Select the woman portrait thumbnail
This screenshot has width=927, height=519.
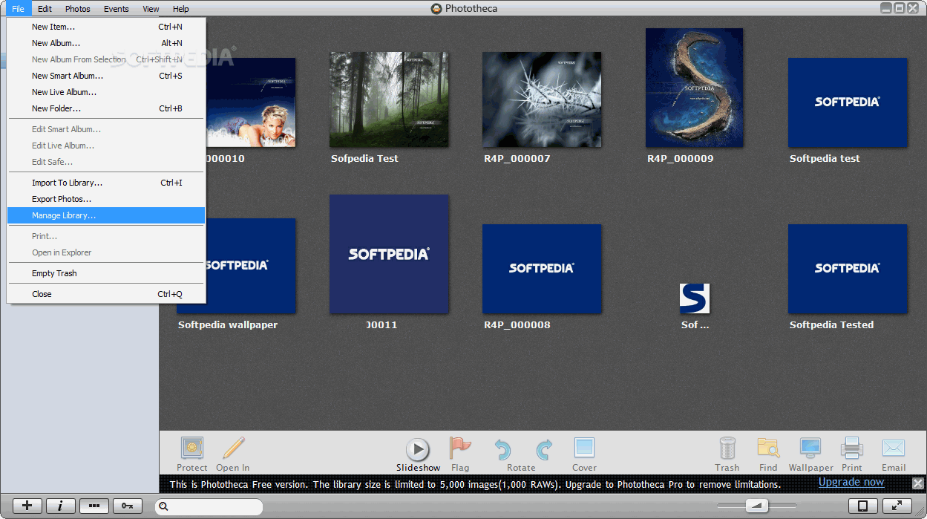(x=251, y=102)
